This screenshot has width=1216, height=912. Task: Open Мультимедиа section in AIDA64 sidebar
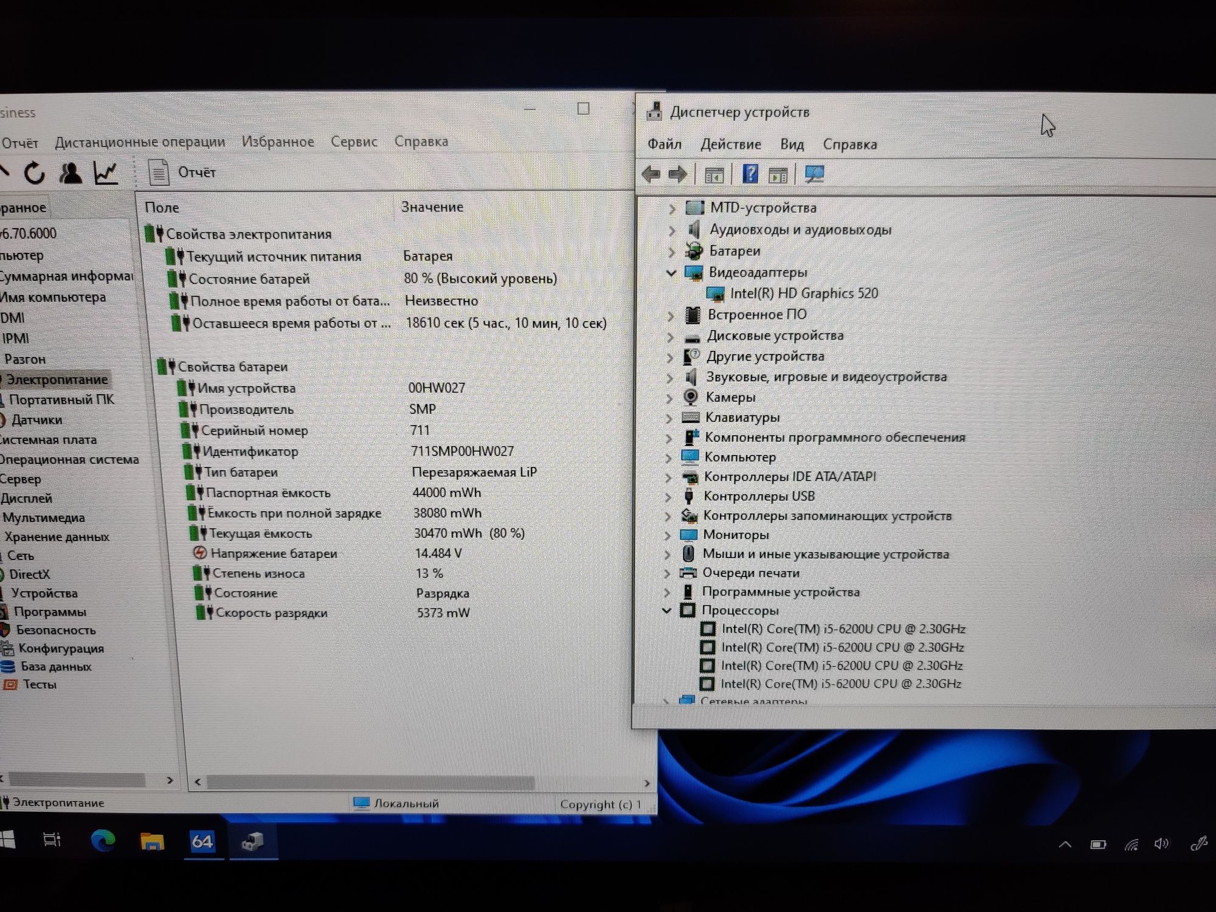[x=43, y=518]
